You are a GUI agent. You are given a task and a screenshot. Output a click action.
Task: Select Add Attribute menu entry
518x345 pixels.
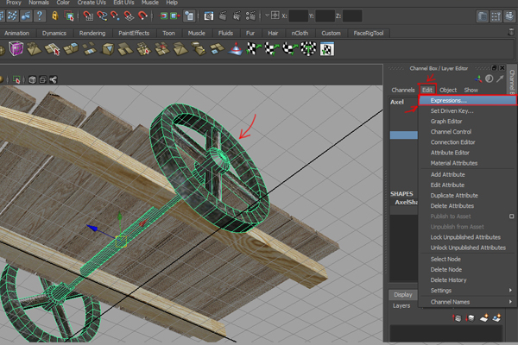(467, 174)
